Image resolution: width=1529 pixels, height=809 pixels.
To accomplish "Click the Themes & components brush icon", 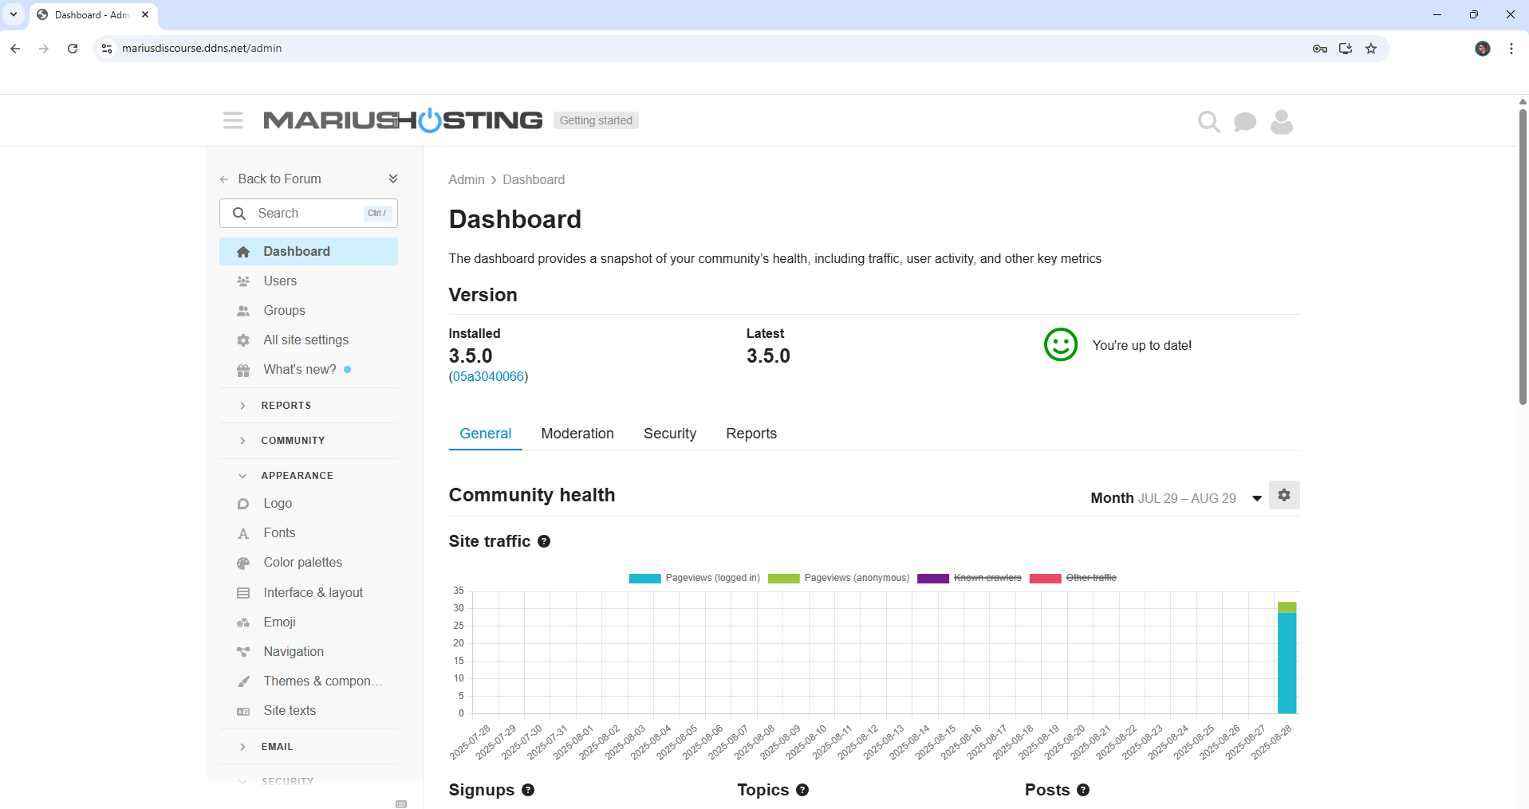I will tap(243, 681).
